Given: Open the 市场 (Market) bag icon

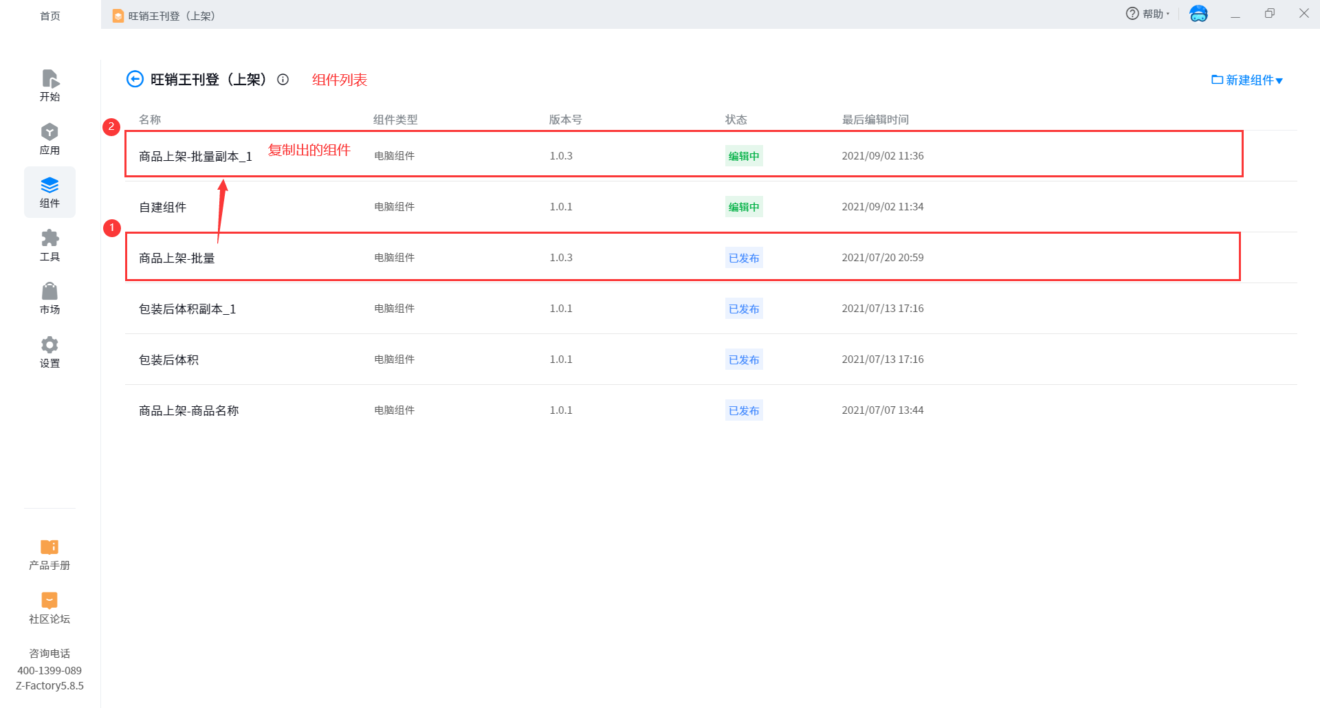Looking at the screenshot, I should (x=49, y=298).
